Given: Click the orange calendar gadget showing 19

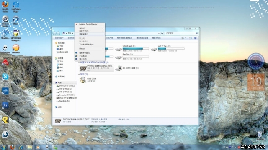Looking at the screenshot, I should pos(256,82).
